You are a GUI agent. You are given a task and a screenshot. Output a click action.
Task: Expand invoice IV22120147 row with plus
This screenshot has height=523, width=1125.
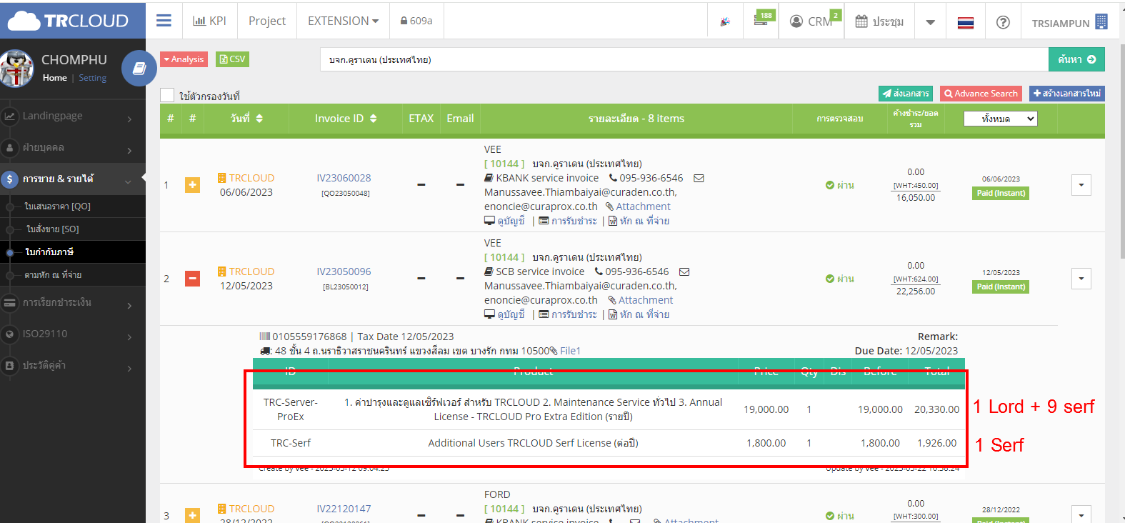[192, 515]
